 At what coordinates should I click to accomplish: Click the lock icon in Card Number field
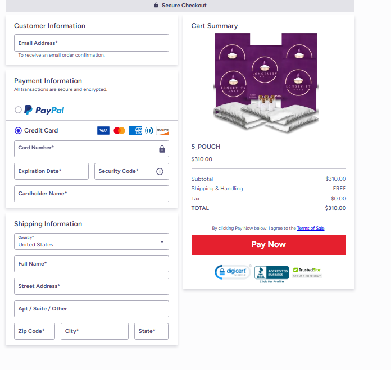point(162,149)
